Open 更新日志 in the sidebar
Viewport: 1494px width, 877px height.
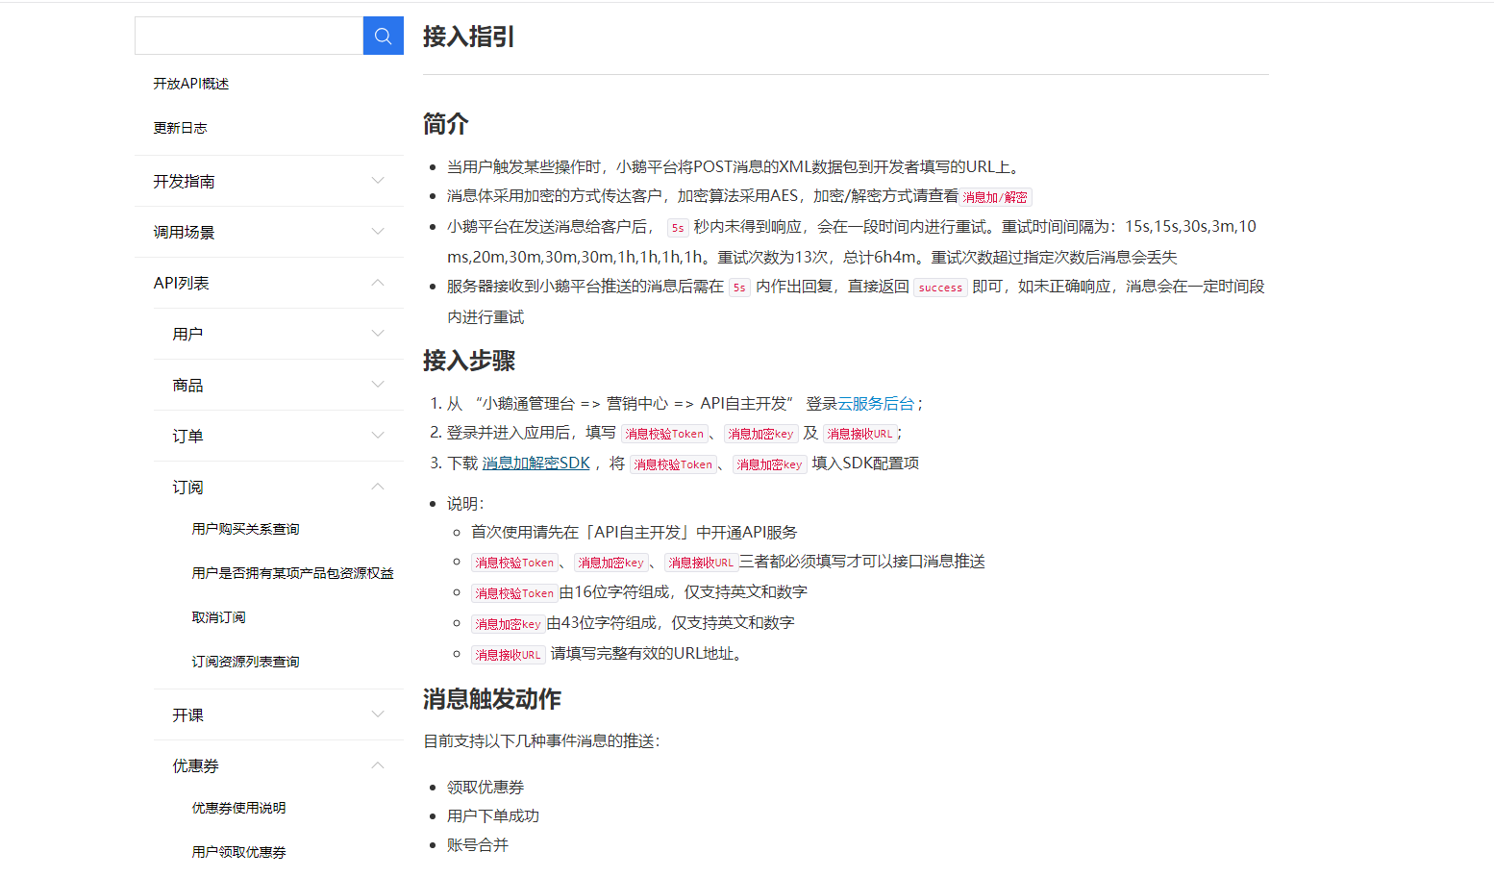click(180, 128)
